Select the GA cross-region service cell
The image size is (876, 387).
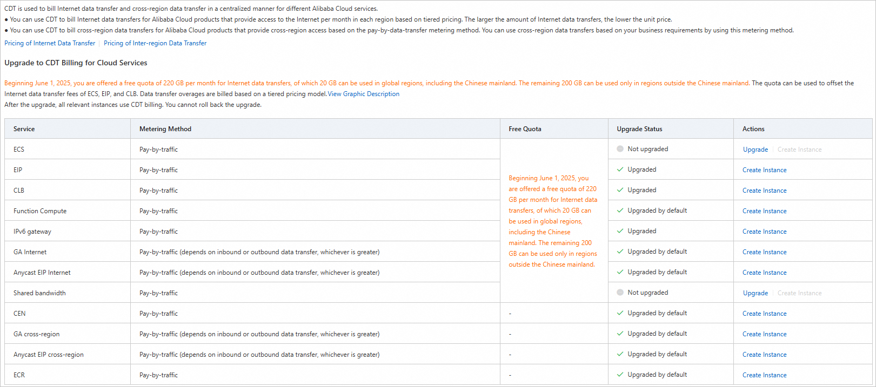(x=68, y=334)
